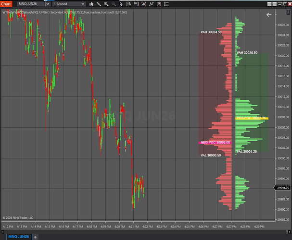Open the Indicators icon

[x=143, y=4]
